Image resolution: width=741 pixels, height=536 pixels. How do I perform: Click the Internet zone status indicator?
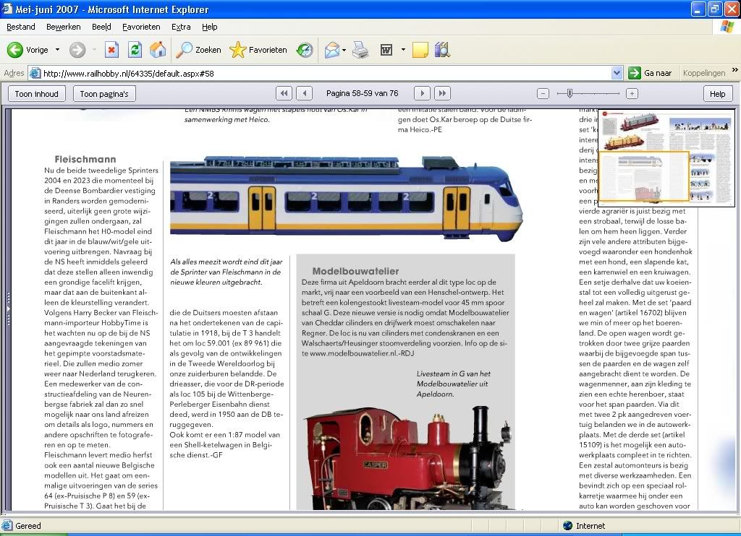(x=584, y=526)
